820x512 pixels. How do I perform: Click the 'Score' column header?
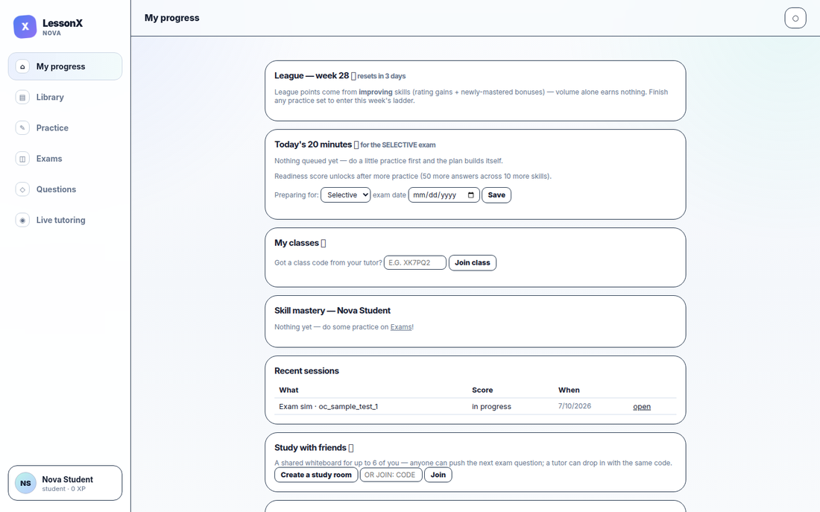[x=482, y=390]
